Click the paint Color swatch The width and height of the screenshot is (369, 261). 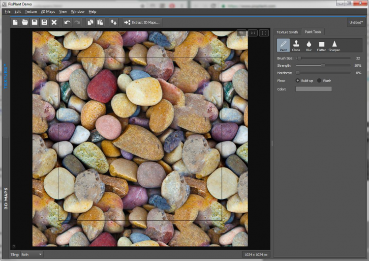(x=313, y=89)
